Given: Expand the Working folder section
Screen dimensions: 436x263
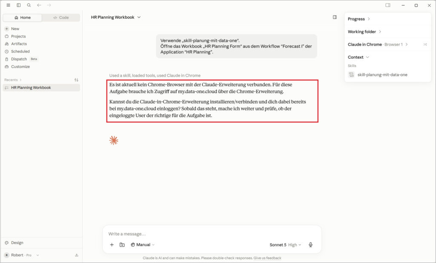Looking at the screenshot, I should click(x=364, y=32).
